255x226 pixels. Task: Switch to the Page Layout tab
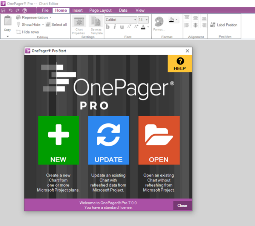(x=100, y=11)
